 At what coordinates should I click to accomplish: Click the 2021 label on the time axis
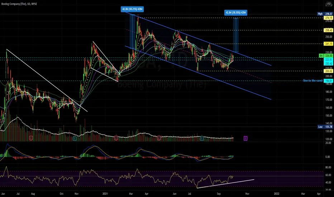point(105,194)
